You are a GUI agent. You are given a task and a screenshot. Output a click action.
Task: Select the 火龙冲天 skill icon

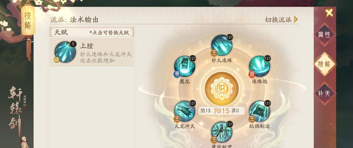point(184,111)
